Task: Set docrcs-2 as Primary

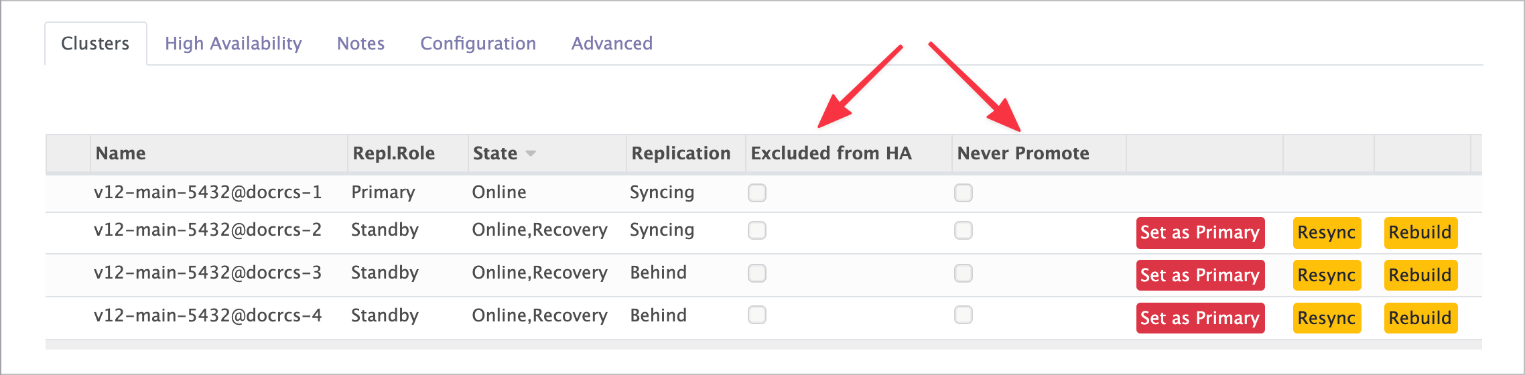Action: pyautogui.click(x=1200, y=232)
